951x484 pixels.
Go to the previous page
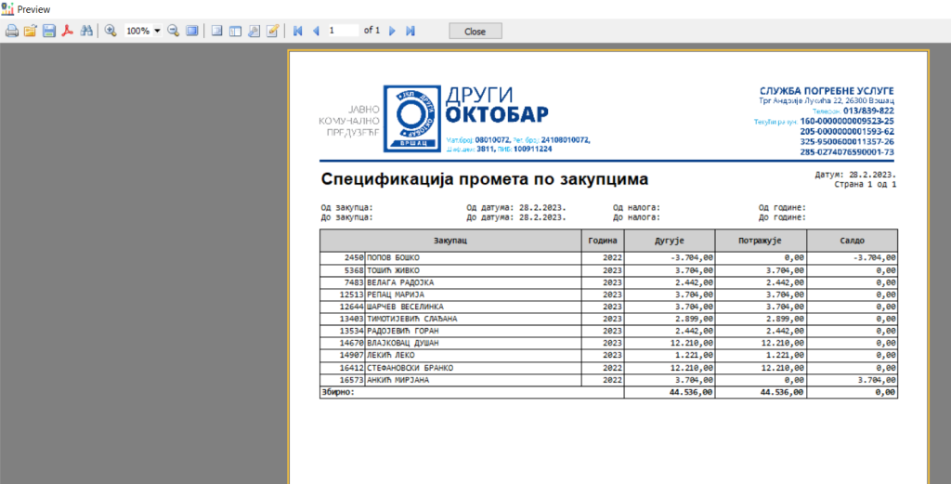[316, 31]
